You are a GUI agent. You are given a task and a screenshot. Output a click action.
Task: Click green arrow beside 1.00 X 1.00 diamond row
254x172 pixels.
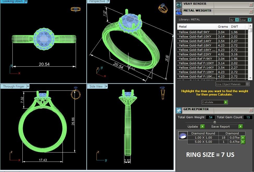[x=243, y=138]
